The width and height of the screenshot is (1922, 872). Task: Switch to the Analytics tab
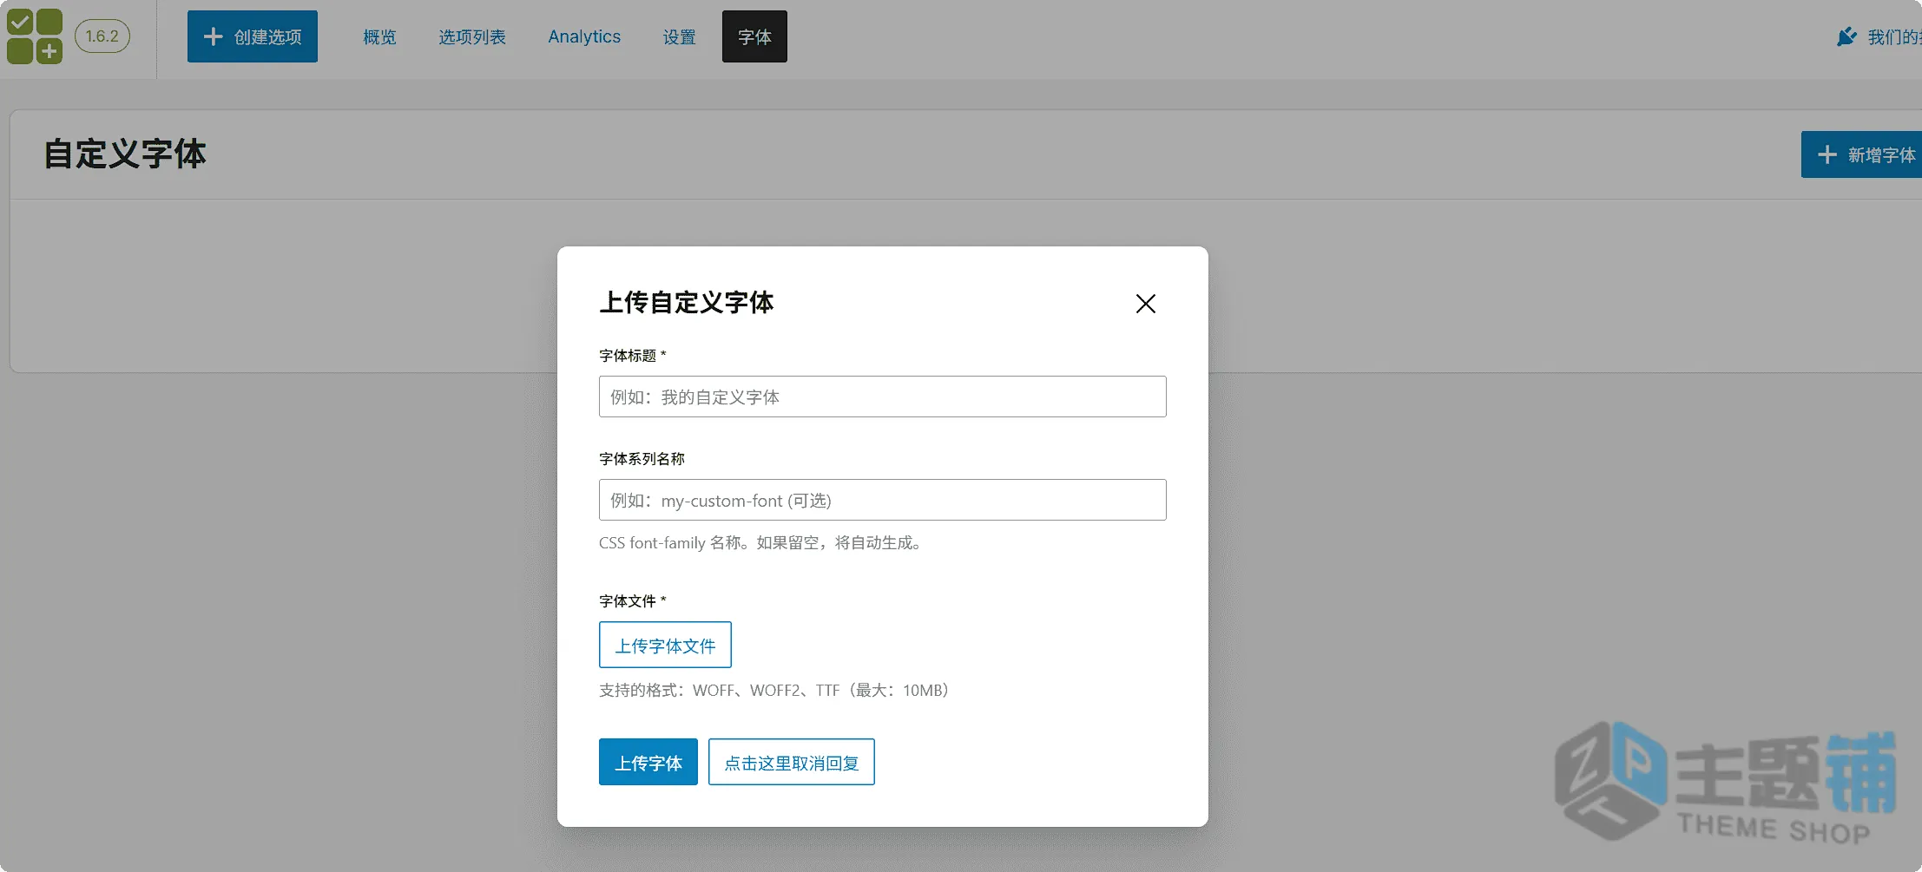[x=584, y=36]
